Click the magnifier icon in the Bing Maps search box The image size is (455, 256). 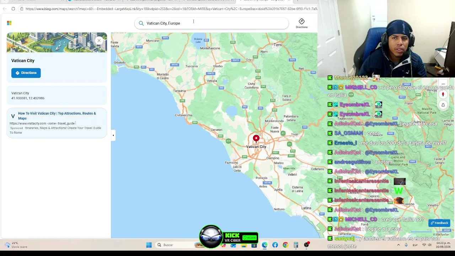pos(141,23)
